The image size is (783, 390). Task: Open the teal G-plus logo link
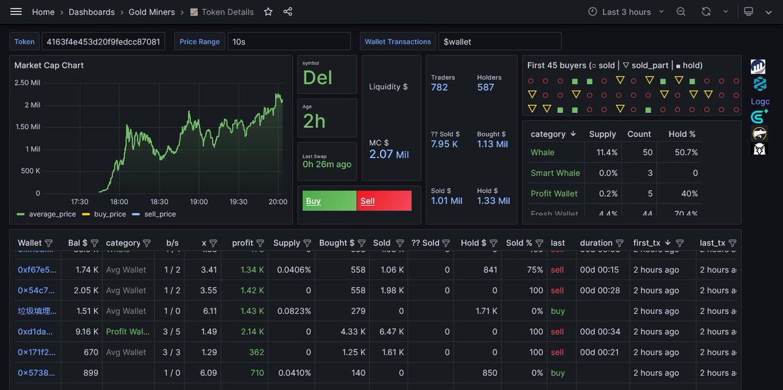coord(760,117)
